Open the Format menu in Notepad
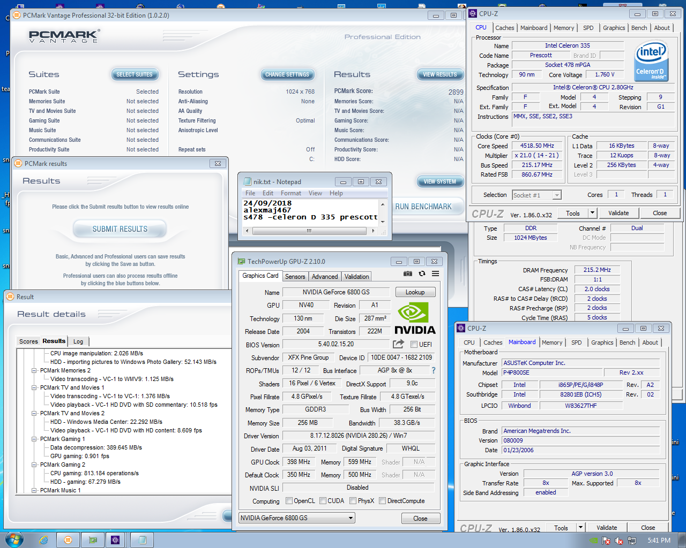The image size is (686, 548). tap(291, 193)
